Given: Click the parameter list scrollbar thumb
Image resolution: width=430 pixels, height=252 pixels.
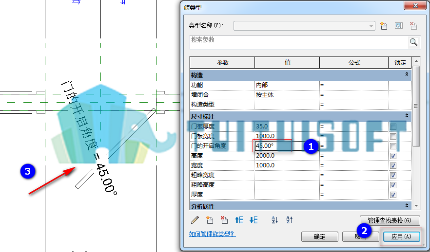Looking at the screenshot, I should click(416, 106).
